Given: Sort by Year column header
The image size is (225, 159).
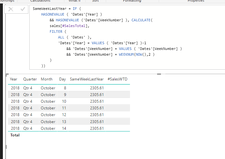Looking at the screenshot, I should click(x=13, y=79).
